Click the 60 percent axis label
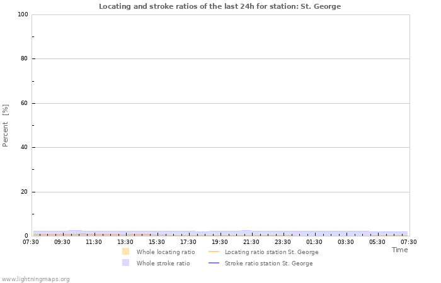Screen dimensions: 441x283 (24, 103)
